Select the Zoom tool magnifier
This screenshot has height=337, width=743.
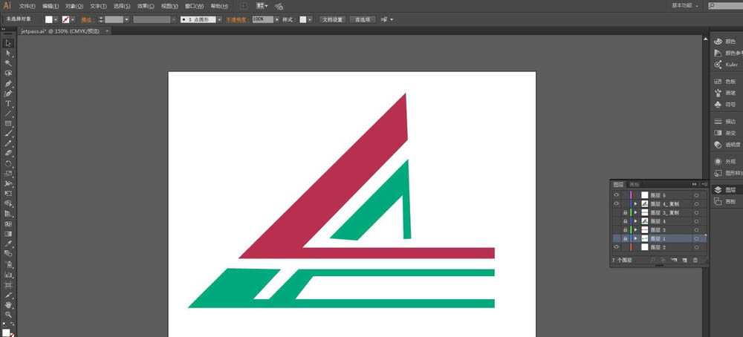click(x=8, y=315)
